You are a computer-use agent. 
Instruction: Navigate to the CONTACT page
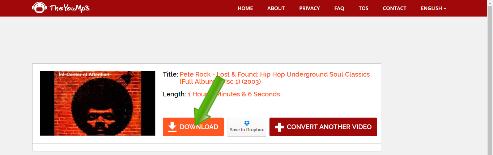coord(394,8)
